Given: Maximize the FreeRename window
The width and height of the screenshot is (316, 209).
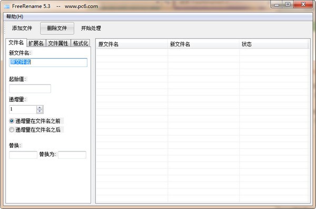Looking at the screenshot, I should click(288, 5).
